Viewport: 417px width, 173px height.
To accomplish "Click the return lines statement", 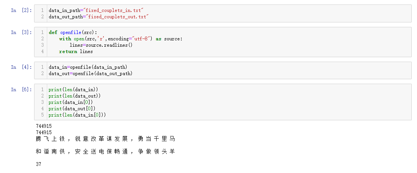I will 76,52.
